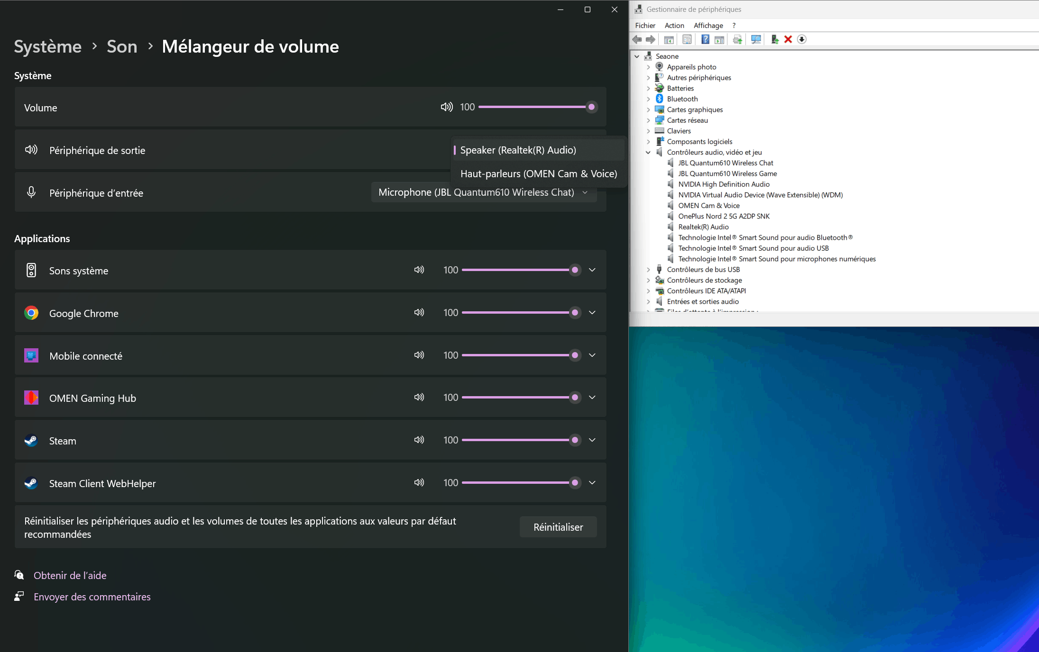Mute system Volume via speaker icon

tap(446, 107)
